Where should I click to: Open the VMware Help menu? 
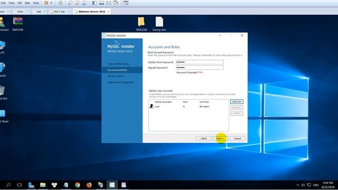pyautogui.click(x=36, y=3)
